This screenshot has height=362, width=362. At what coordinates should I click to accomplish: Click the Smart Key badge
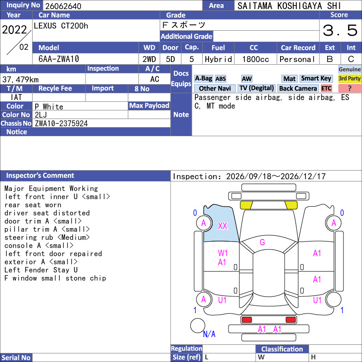coord(316,78)
